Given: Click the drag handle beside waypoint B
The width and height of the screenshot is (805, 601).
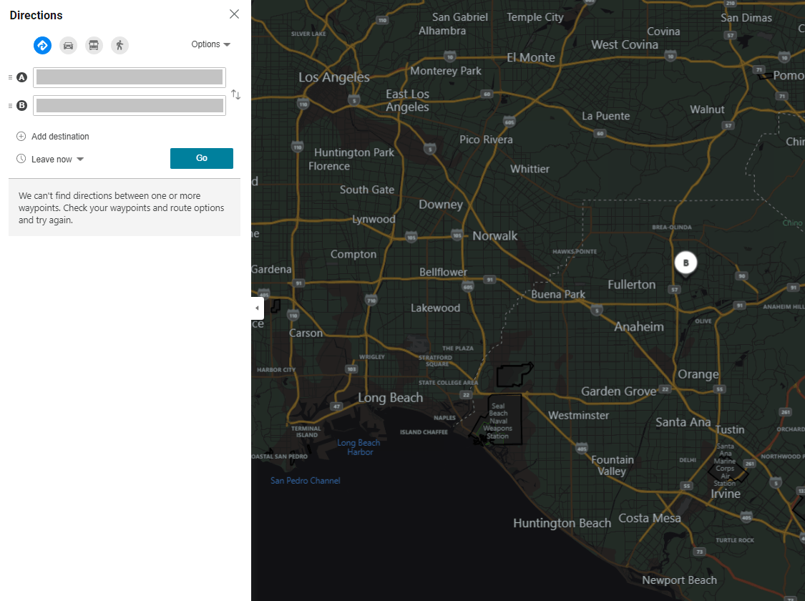Looking at the screenshot, I should 9,105.
